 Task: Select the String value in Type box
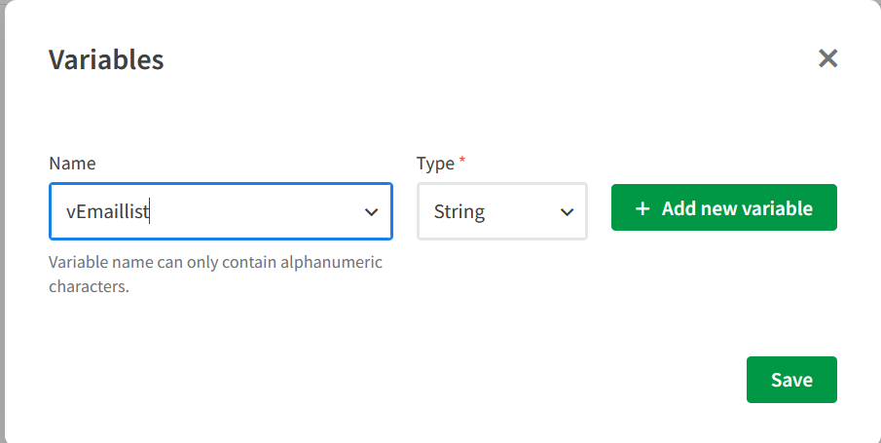click(459, 211)
